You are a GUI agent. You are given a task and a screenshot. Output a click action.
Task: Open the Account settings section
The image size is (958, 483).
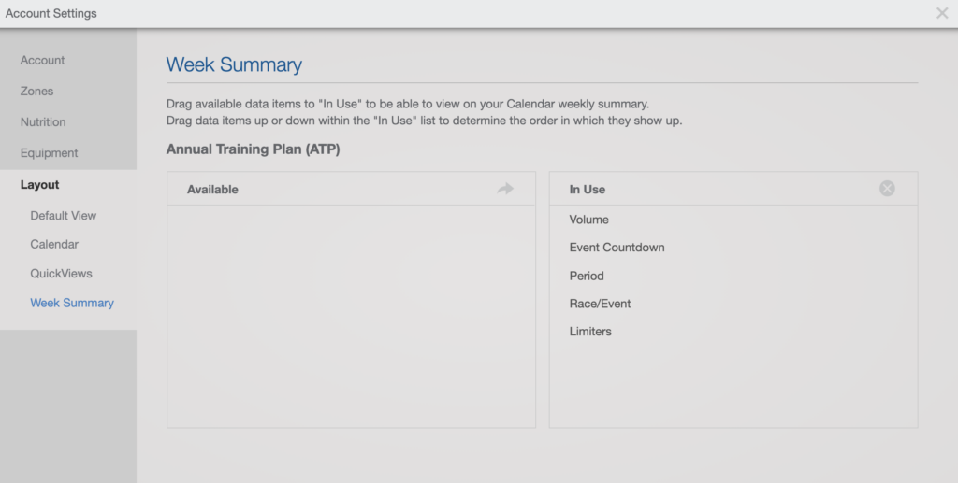click(x=42, y=60)
